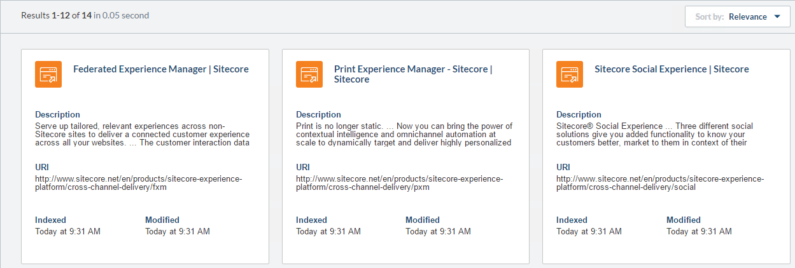Select description starting 'Sitecore® Social Experience'
Image resolution: width=795 pixels, height=268 pixels.
coord(656,134)
